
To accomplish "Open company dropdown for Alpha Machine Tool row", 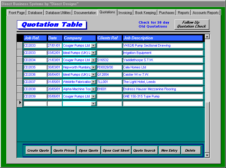I will coord(93,89).
